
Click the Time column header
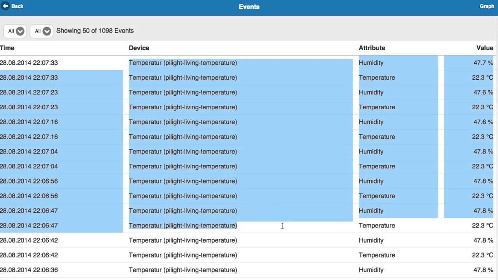7,48
